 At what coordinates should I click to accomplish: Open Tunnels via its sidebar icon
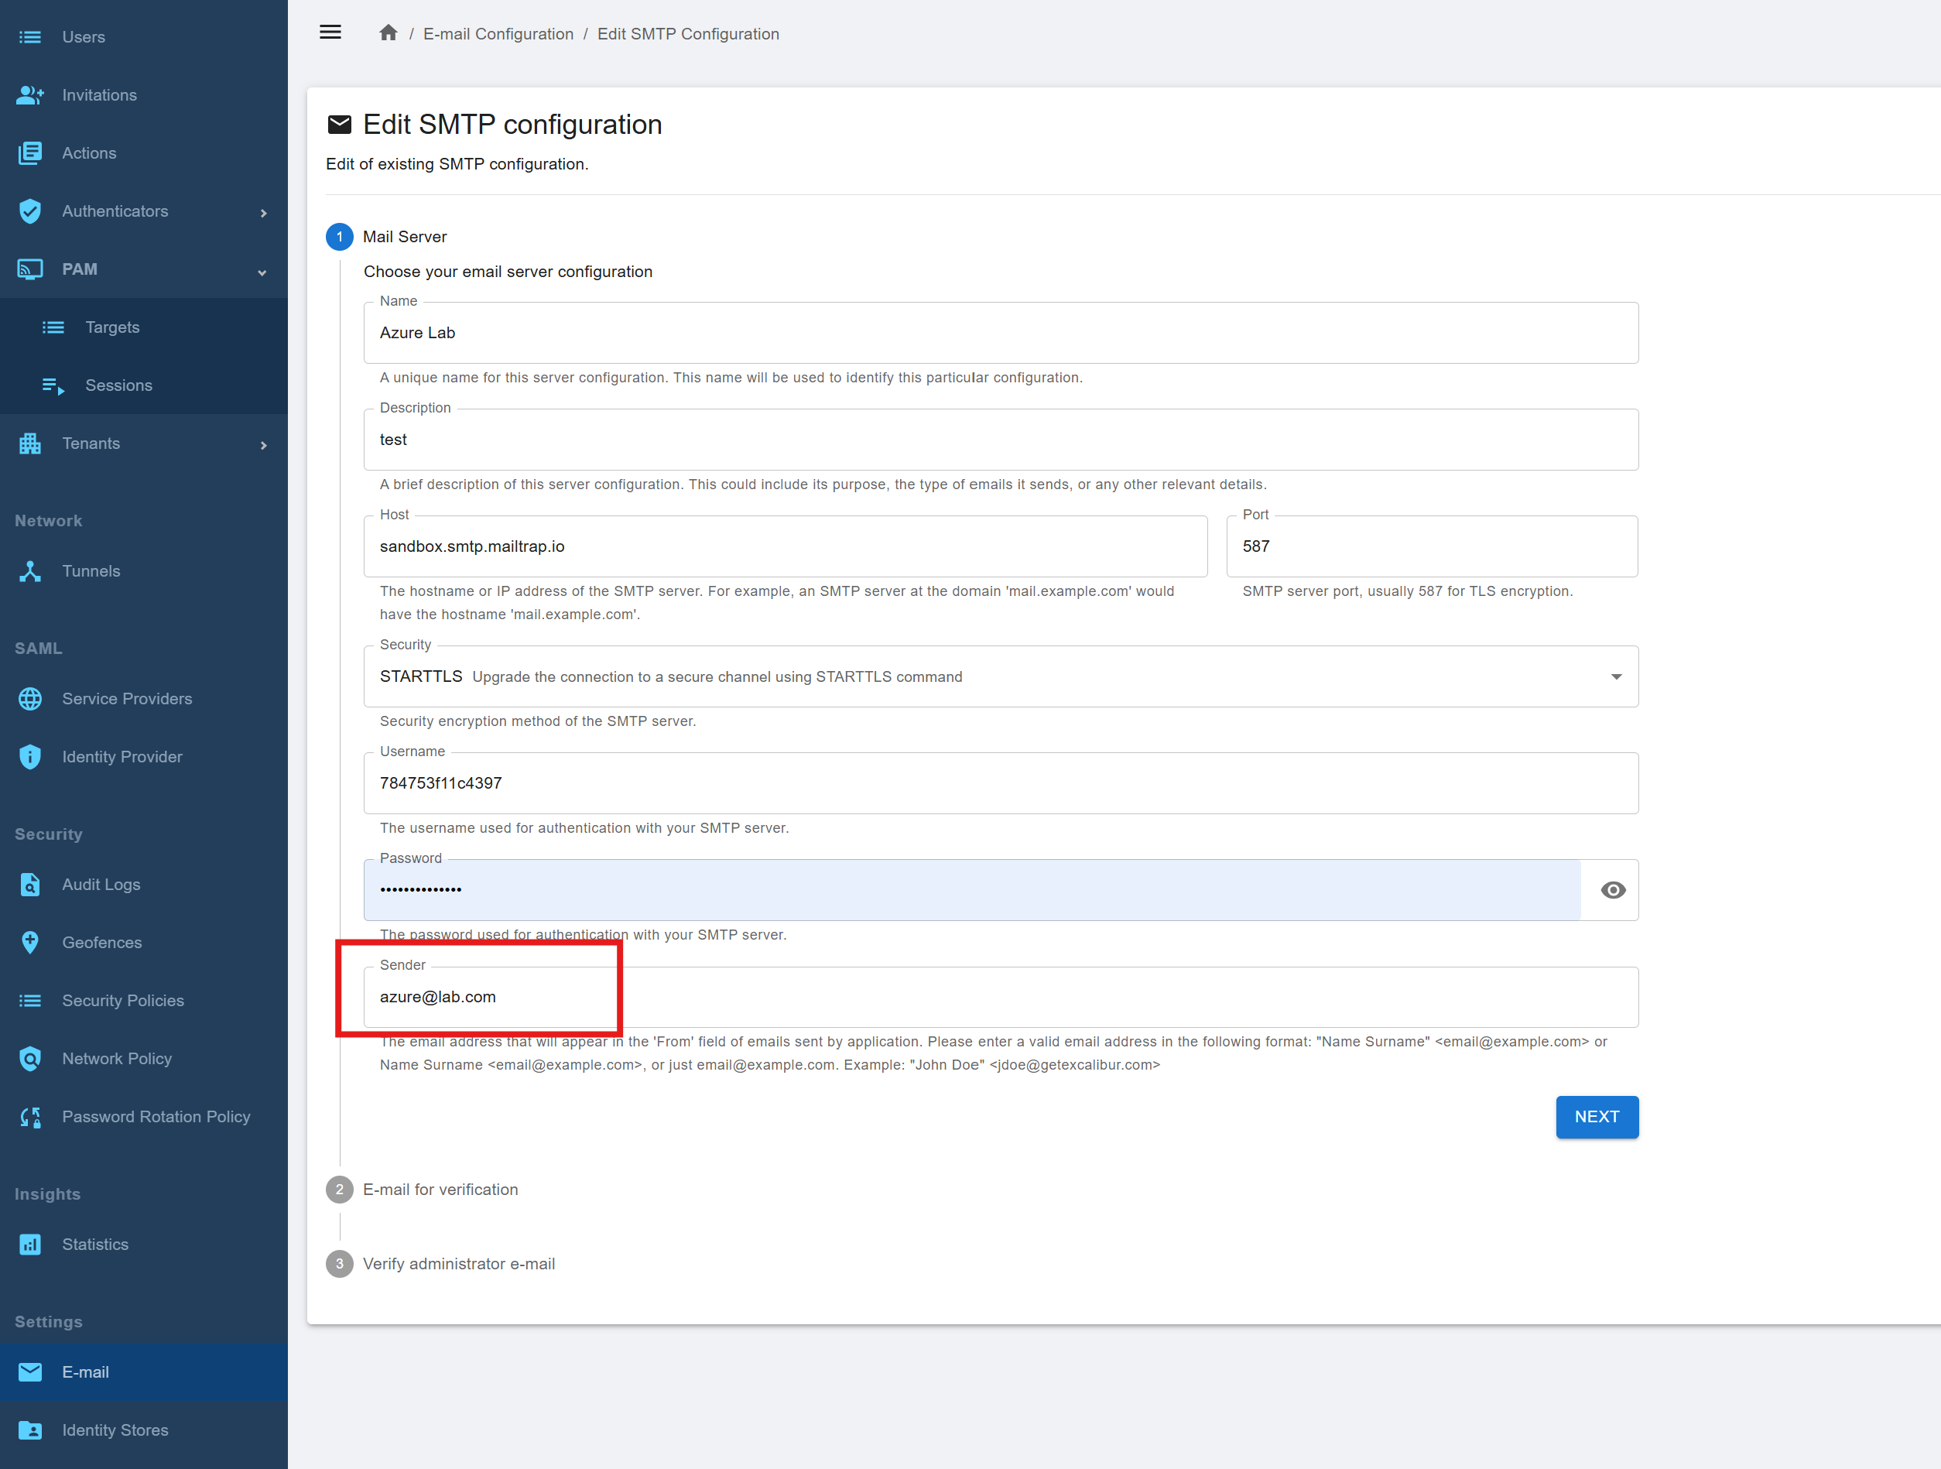pyautogui.click(x=30, y=570)
